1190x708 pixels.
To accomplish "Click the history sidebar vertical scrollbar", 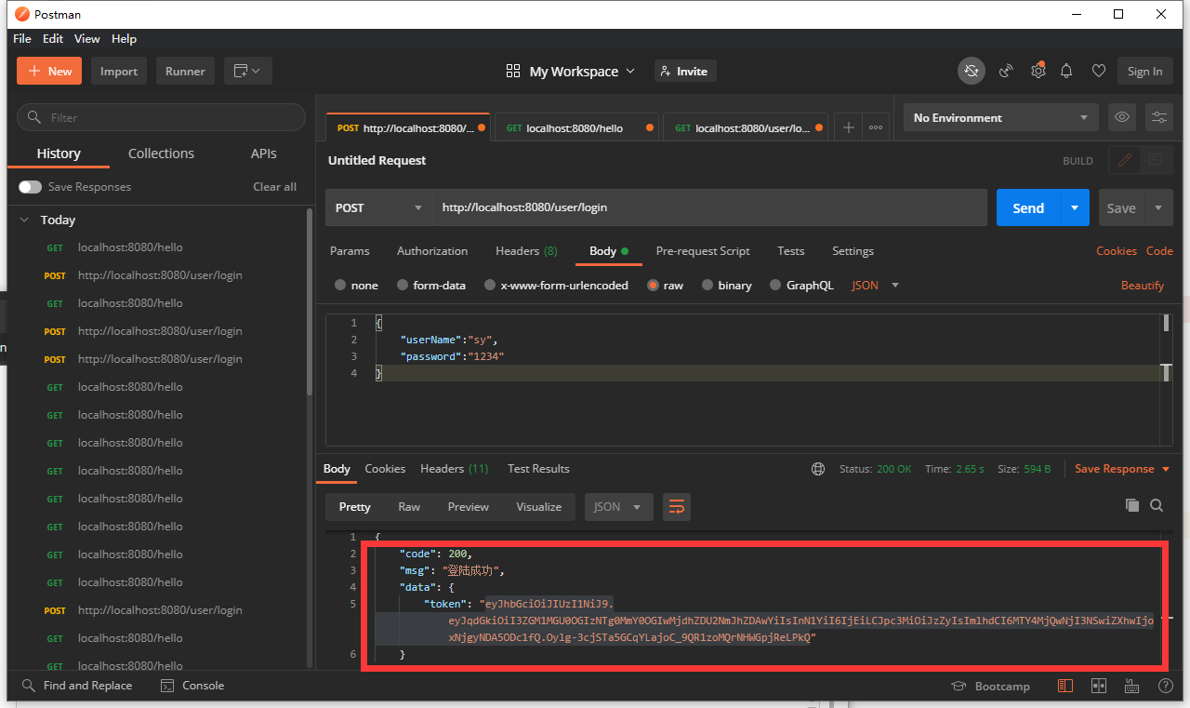I will (310, 302).
